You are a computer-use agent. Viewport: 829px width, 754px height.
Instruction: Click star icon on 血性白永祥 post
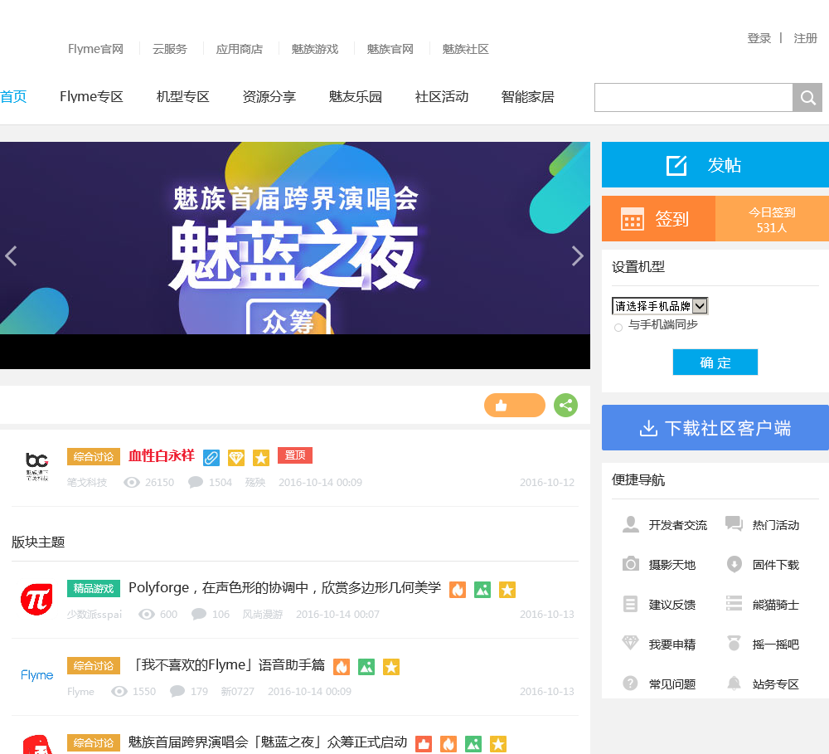(x=260, y=458)
